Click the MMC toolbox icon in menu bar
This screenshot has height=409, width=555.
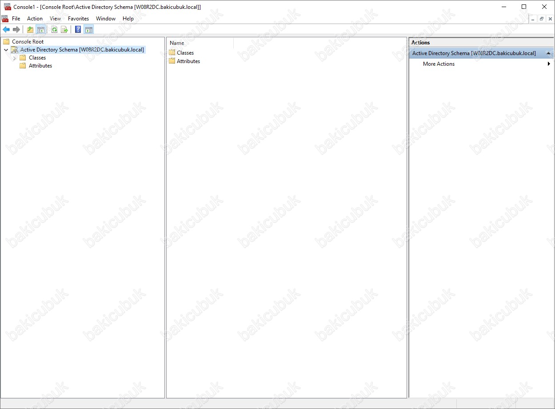tap(5, 19)
